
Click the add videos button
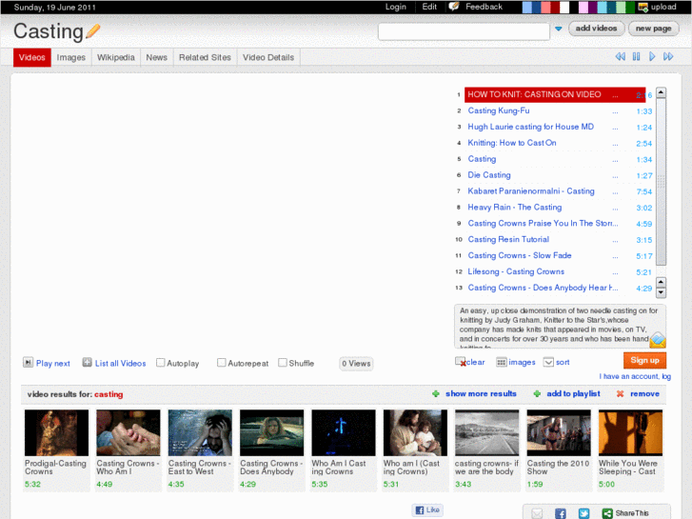(596, 29)
